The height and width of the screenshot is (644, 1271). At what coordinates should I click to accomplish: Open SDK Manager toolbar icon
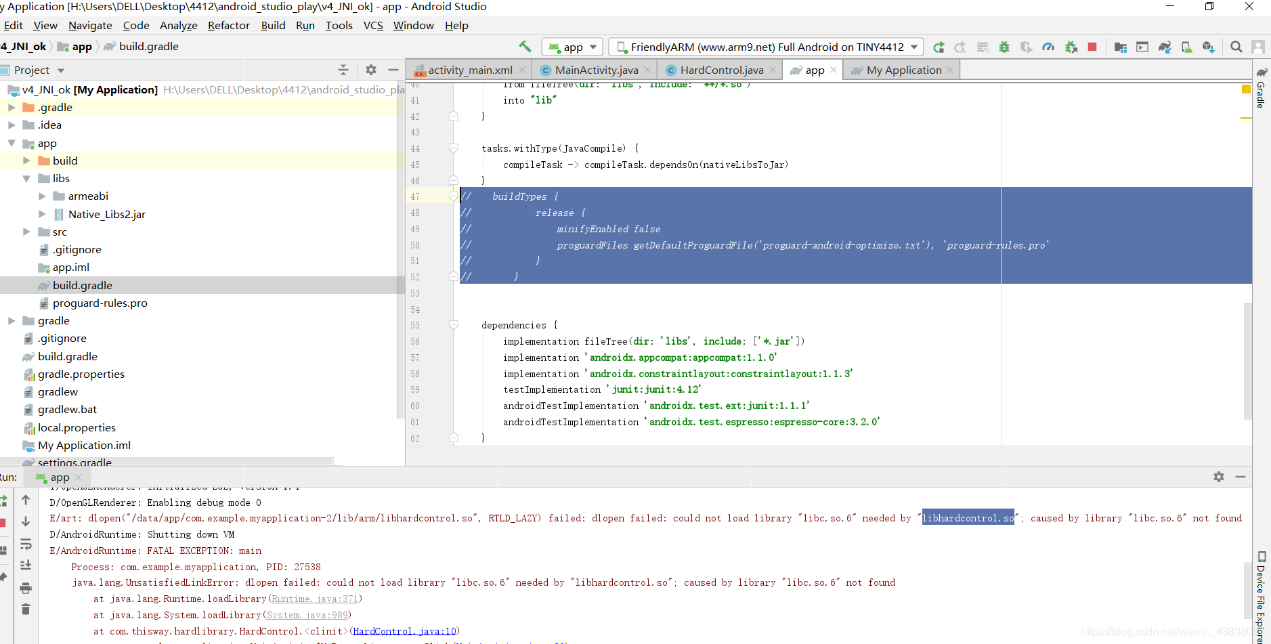click(x=1209, y=47)
